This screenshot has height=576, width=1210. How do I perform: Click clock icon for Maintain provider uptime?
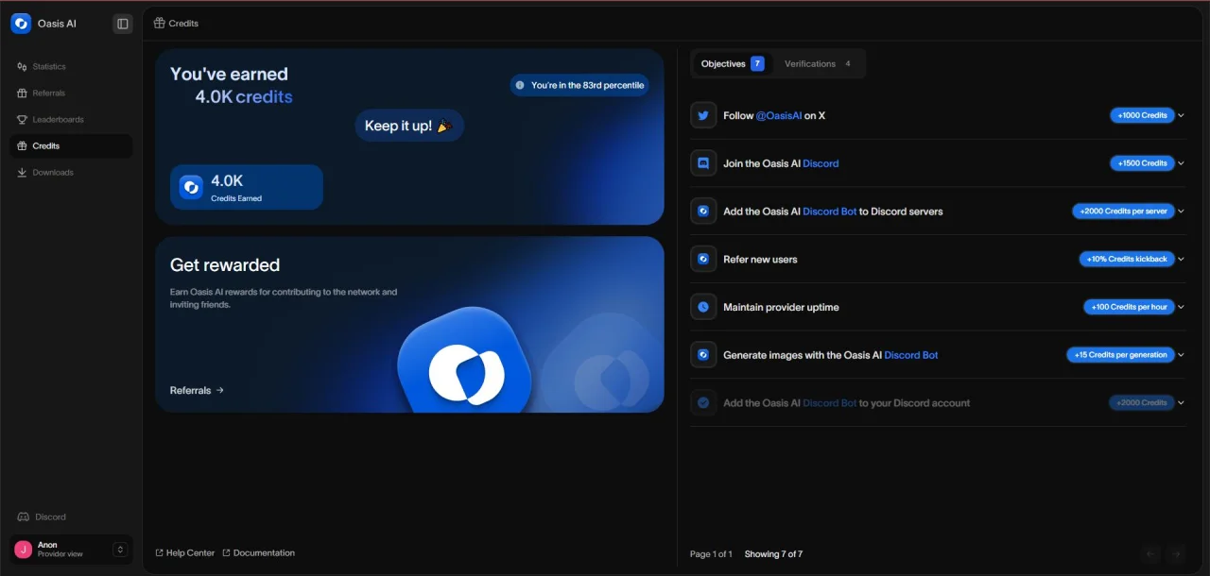703,307
